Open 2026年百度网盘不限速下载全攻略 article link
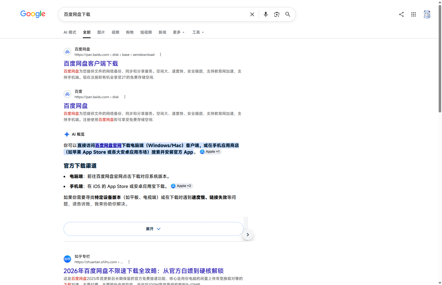The width and height of the screenshot is (442, 285). (144, 271)
